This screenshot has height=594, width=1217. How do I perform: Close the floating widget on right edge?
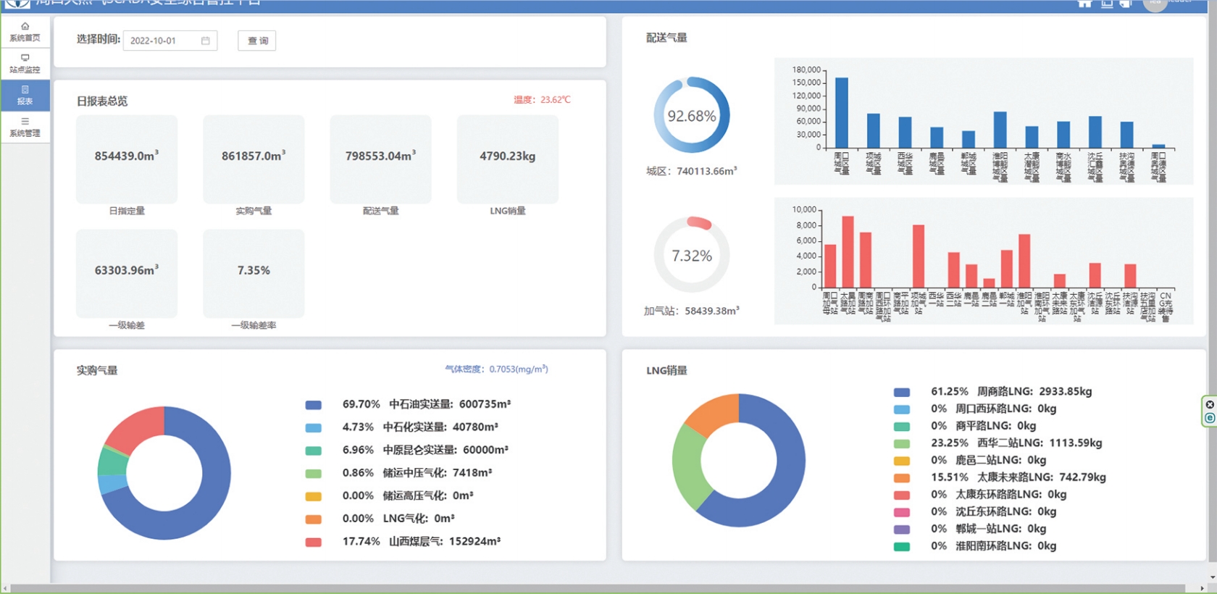(1210, 405)
